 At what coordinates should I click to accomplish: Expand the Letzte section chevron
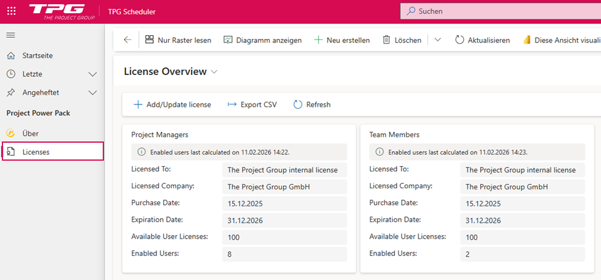pos(93,74)
